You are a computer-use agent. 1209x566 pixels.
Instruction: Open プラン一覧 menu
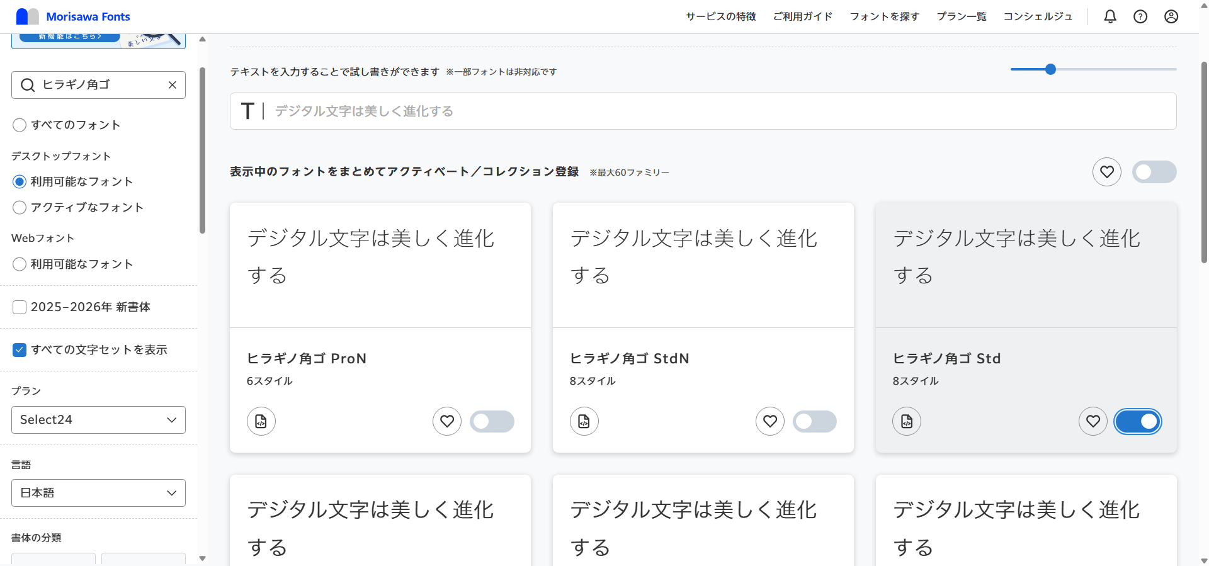tap(962, 16)
